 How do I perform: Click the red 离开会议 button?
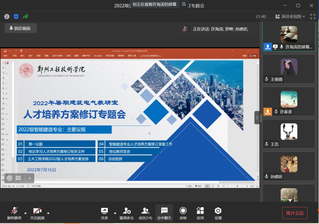point(295,213)
